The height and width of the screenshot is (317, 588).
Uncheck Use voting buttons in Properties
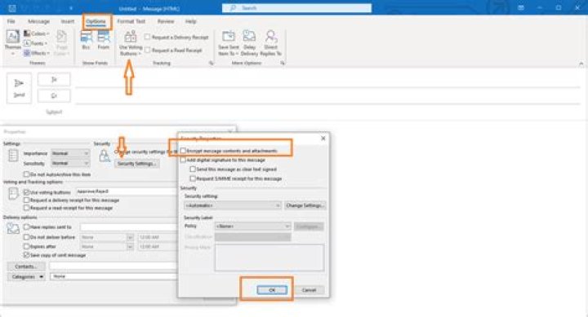26,192
